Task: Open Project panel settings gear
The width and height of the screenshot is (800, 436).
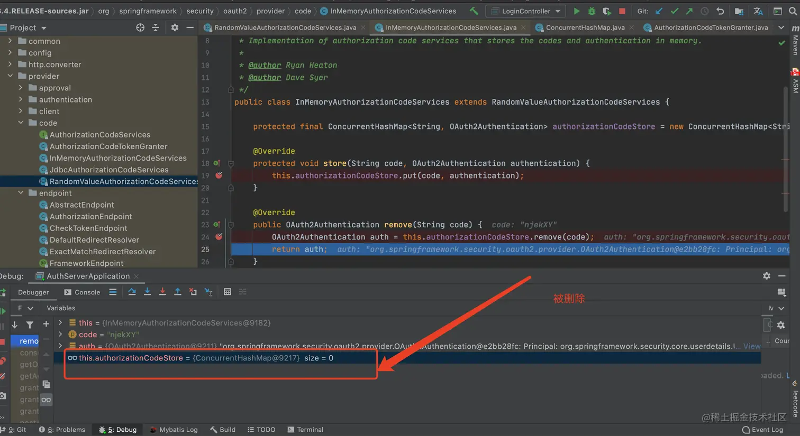Action: (x=175, y=27)
